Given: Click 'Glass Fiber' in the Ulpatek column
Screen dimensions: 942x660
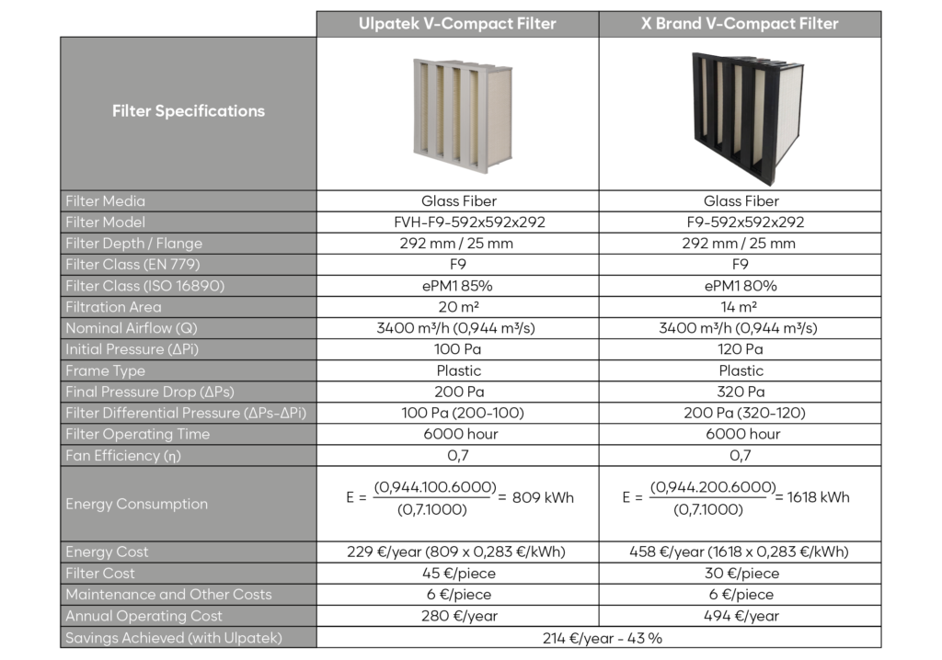Looking at the screenshot, I should pyautogui.click(x=459, y=201).
